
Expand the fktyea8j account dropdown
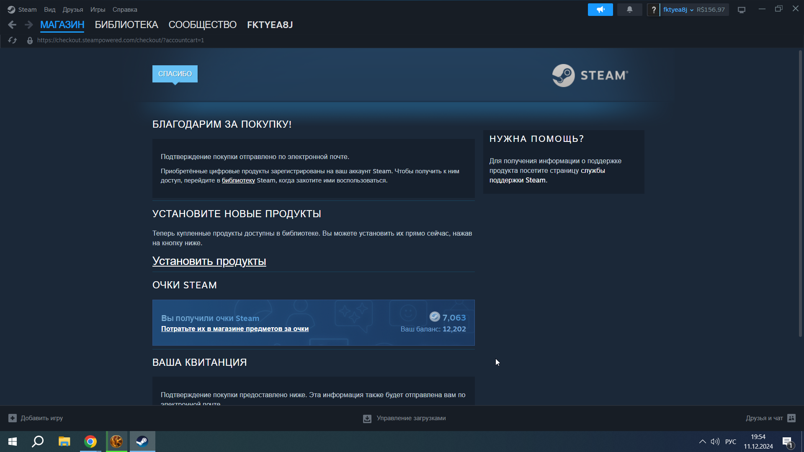pos(678,10)
